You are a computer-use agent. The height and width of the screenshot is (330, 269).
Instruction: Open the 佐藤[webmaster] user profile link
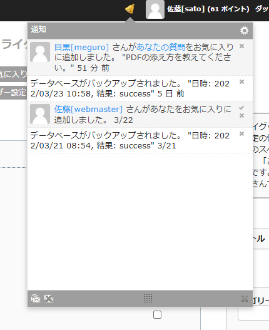[88, 109]
